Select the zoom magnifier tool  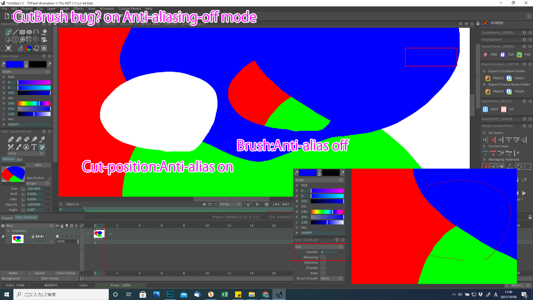click(22, 40)
